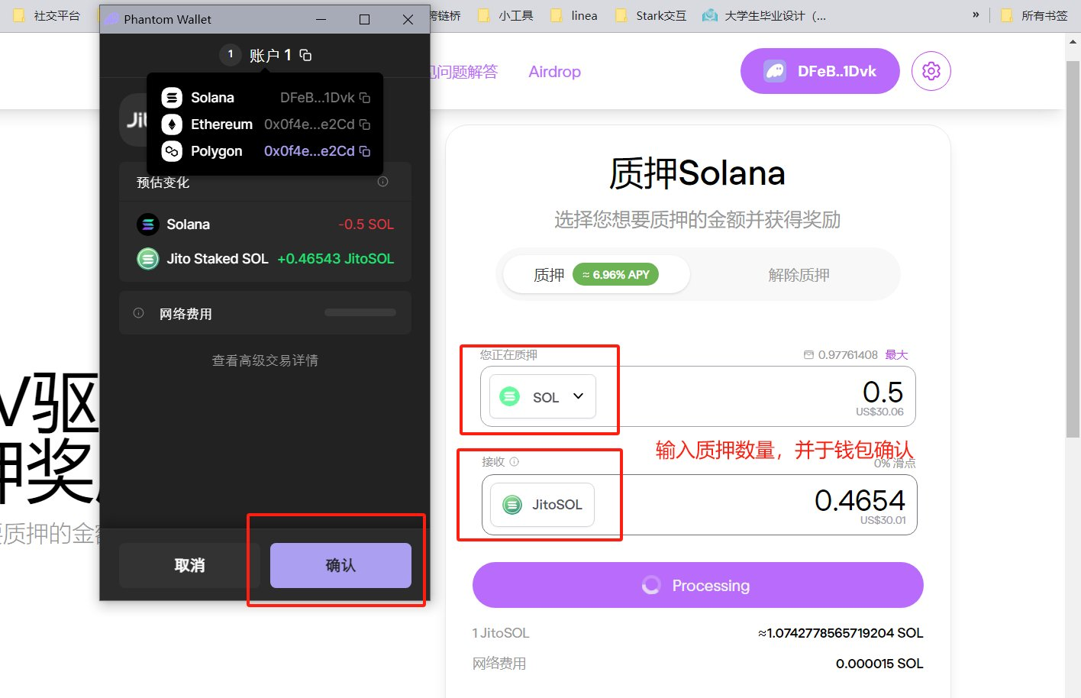Copy the Solana address DFeB...1Dvk
The height and width of the screenshot is (698, 1081).
[x=365, y=98]
